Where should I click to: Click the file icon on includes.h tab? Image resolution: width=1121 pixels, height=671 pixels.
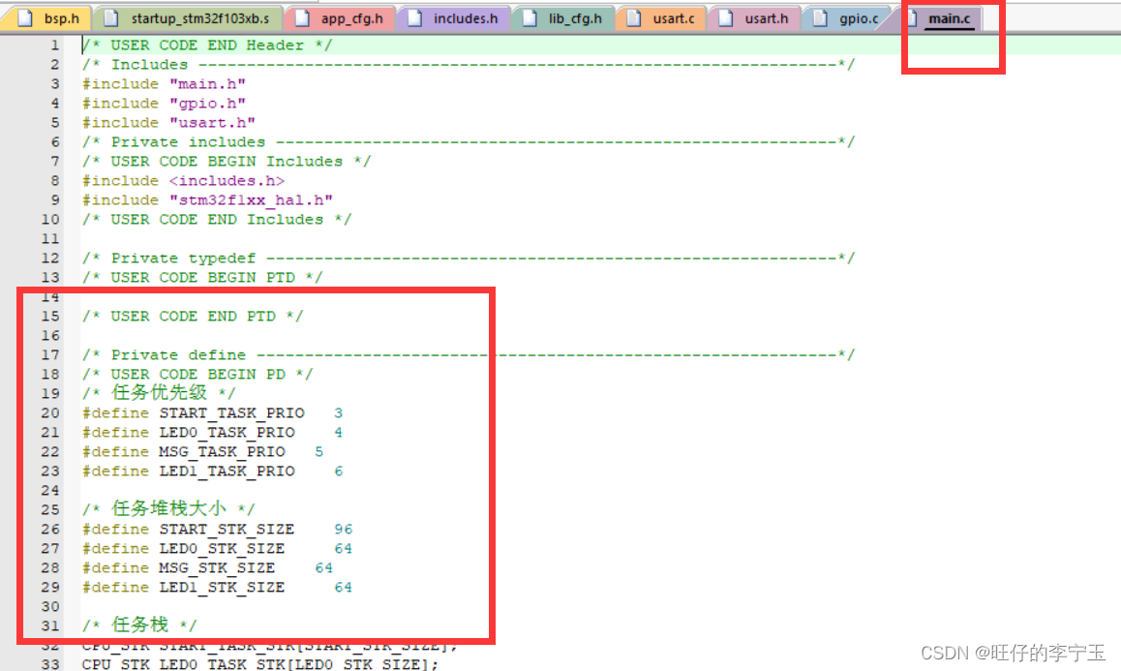[414, 18]
